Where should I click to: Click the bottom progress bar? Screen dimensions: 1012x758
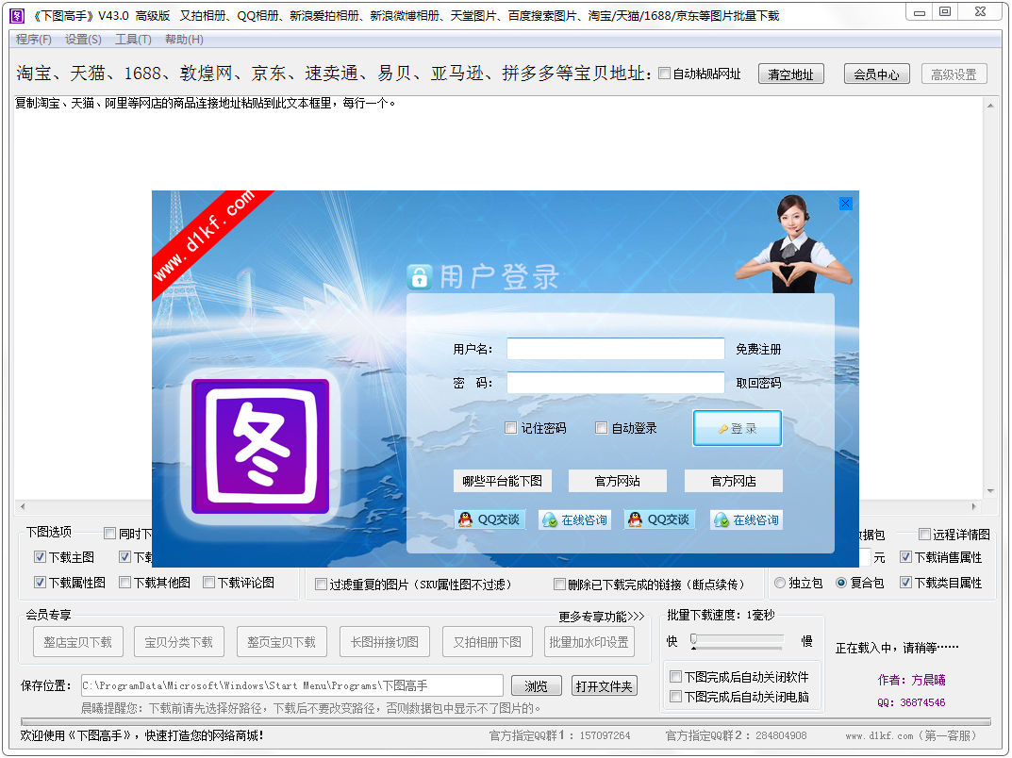[x=506, y=721]
